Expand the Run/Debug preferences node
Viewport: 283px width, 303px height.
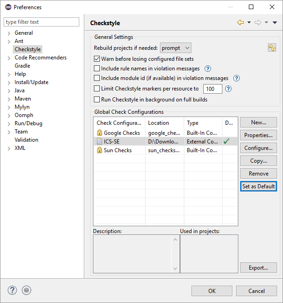(9, 123)
